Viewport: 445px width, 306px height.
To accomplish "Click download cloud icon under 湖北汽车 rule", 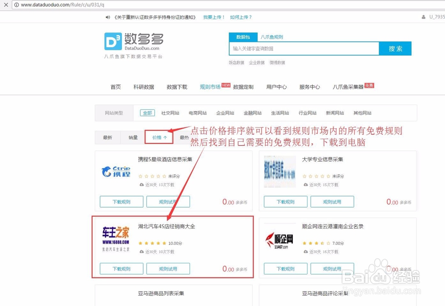I will point(142,252).
